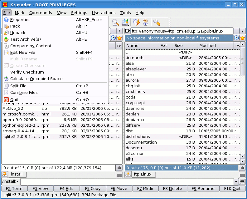The image size is (247, 199).
Task: Click new tab icon beside ftp:Linux tab
Action: (128, 174)
